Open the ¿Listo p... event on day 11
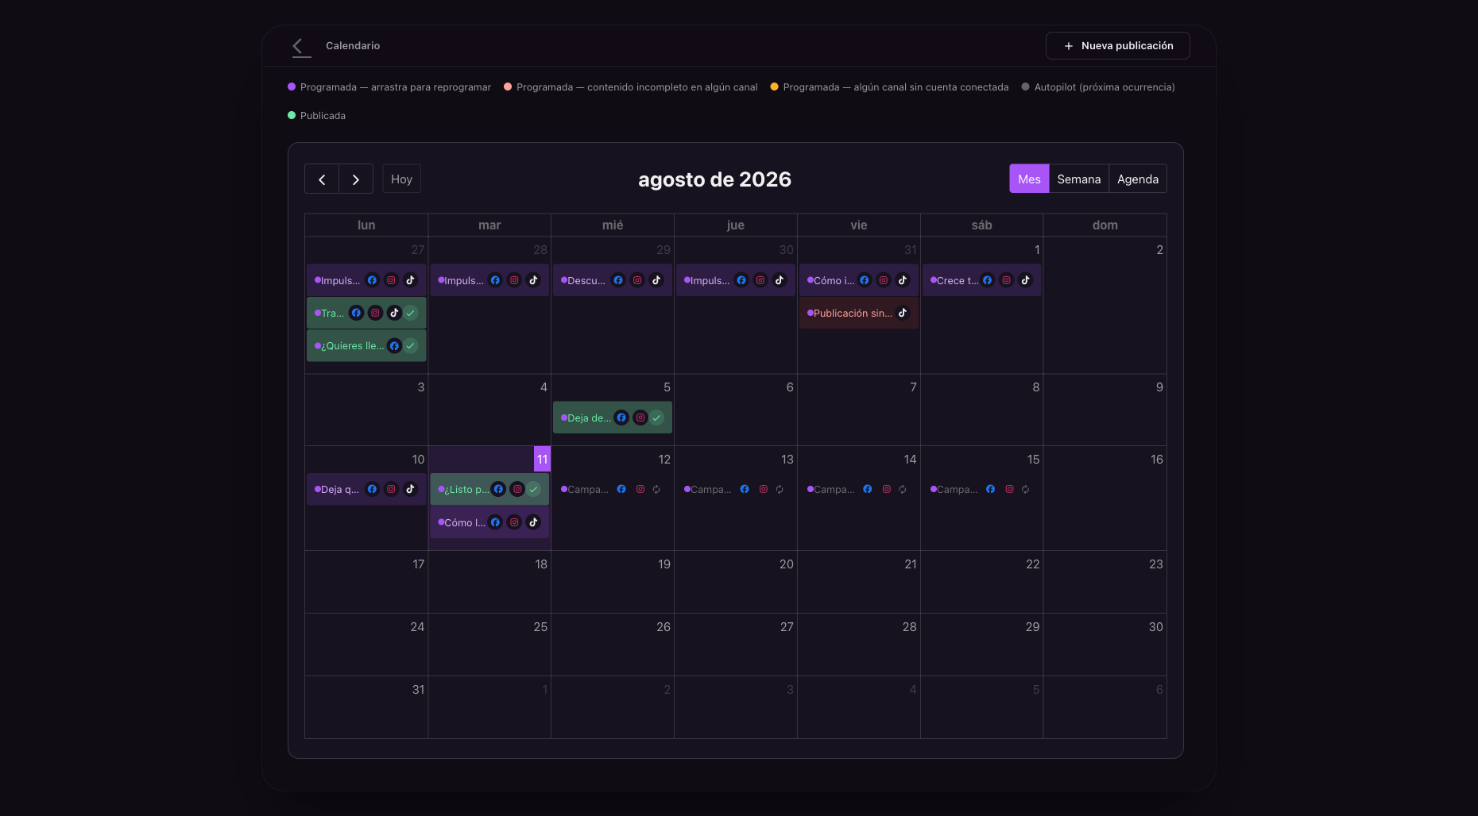The width and height of the screenshot is (1478, 816). tap(489, 489)
